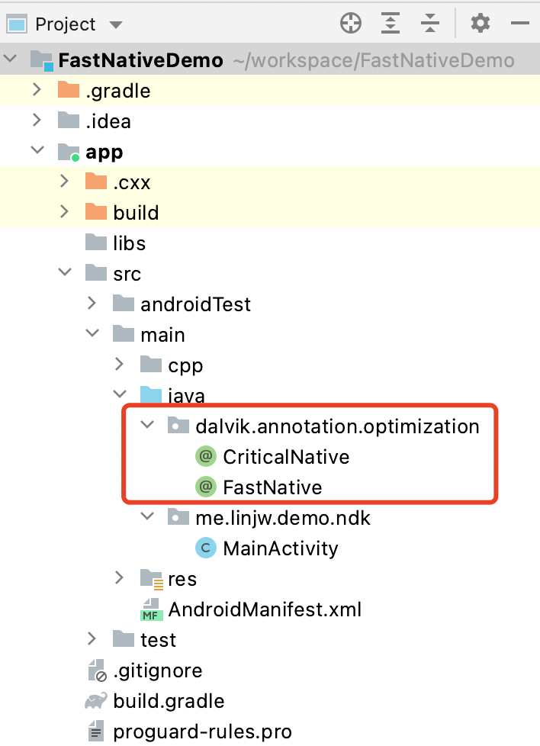
Task: Click the AndroidManifest.xml file icon
Action: click(x=151, y=609)
